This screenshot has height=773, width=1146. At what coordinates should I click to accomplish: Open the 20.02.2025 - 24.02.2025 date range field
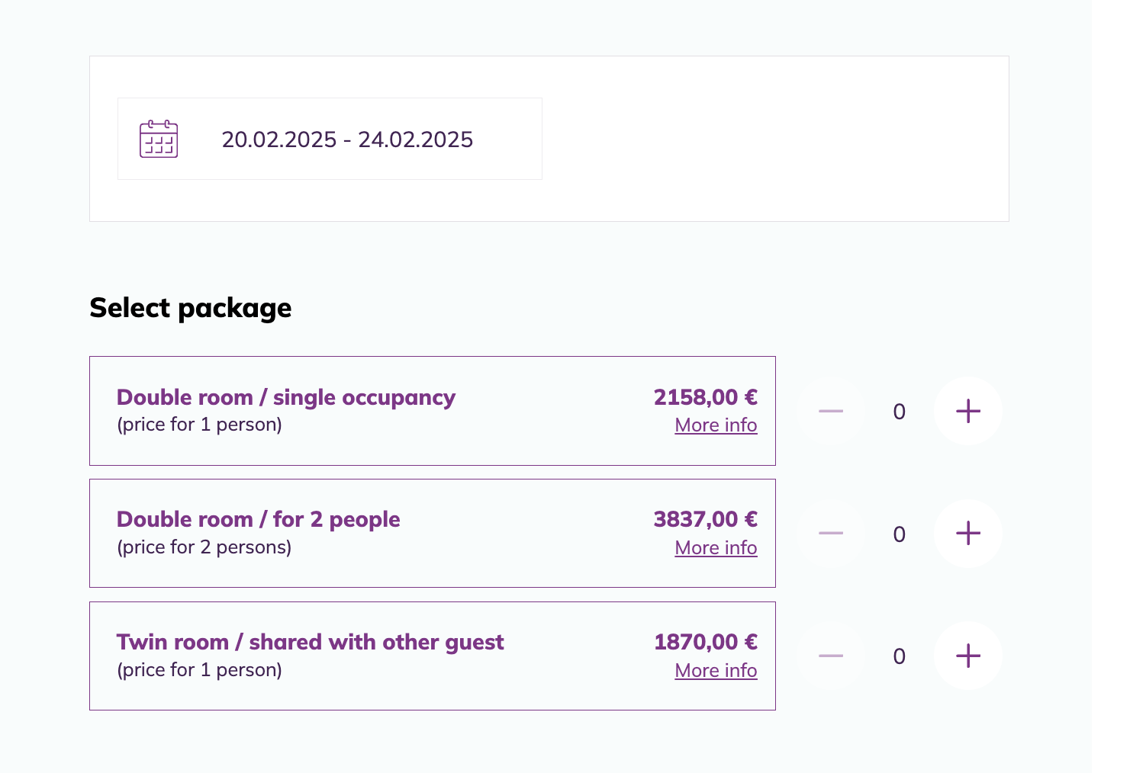point(347,140)
